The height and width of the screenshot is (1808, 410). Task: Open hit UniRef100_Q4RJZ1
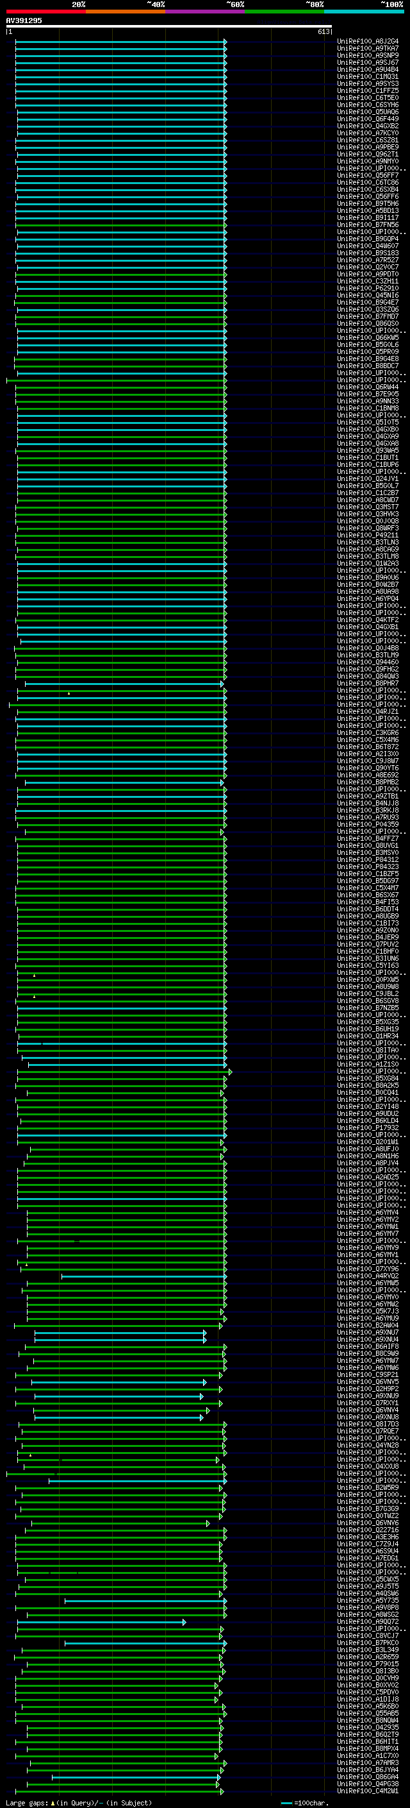coord(368,711)
